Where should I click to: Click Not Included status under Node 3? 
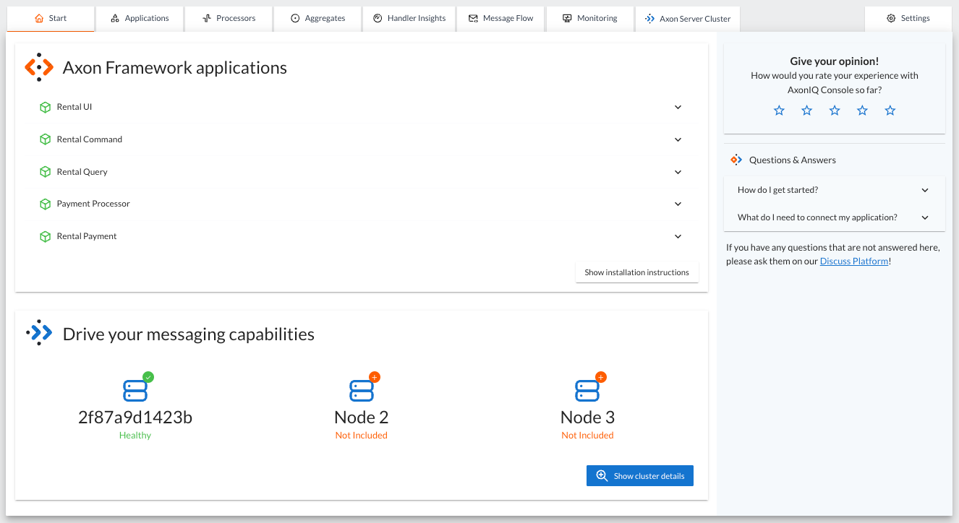(587, 436)
